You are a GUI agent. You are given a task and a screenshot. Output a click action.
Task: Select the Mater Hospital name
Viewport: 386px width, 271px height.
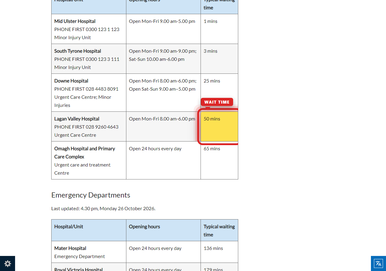click(x=70, y=248)
